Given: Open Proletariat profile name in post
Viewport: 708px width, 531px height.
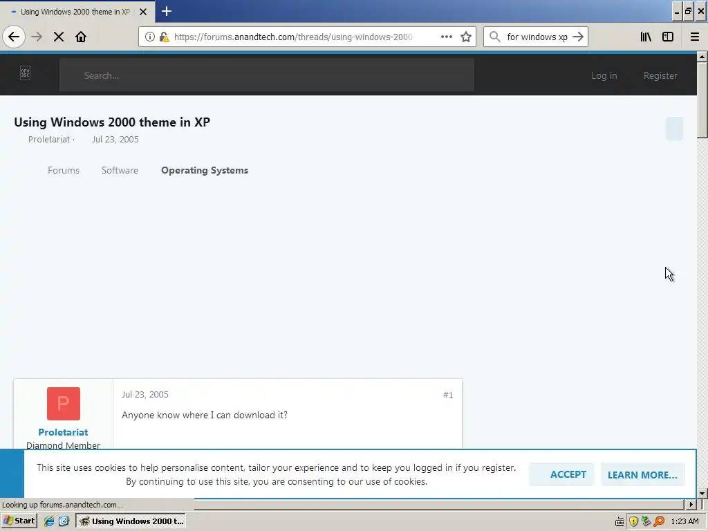Looking at the screenshot, I should 63,432.
